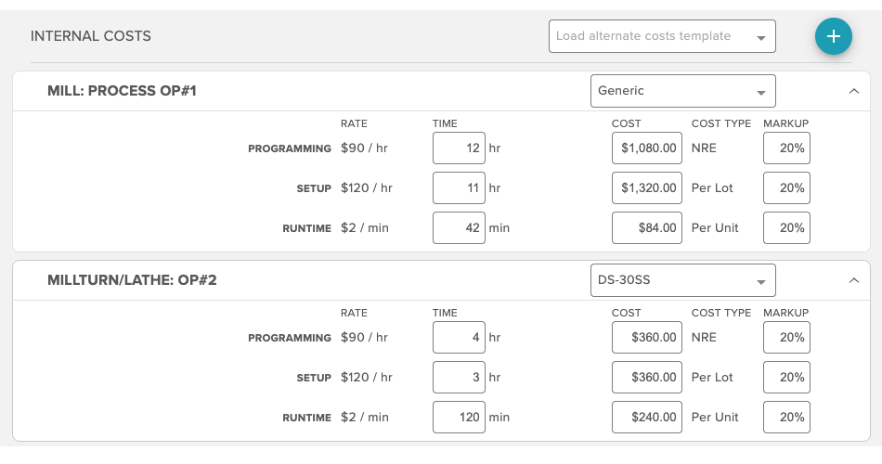Click the Mill programming time field
The width and height of the screenshot is (882, 464).
(459, 148)
